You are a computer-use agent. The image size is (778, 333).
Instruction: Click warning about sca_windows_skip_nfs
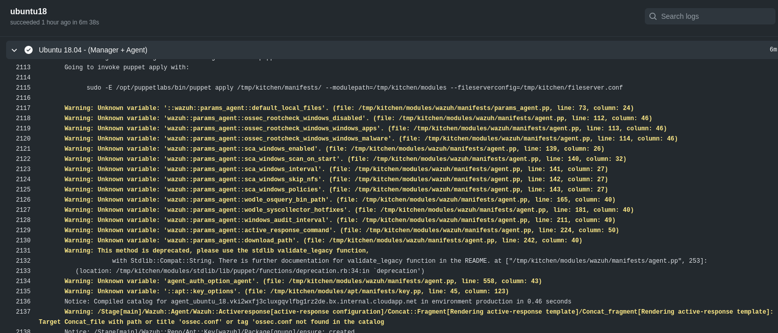tap(336, 180)
